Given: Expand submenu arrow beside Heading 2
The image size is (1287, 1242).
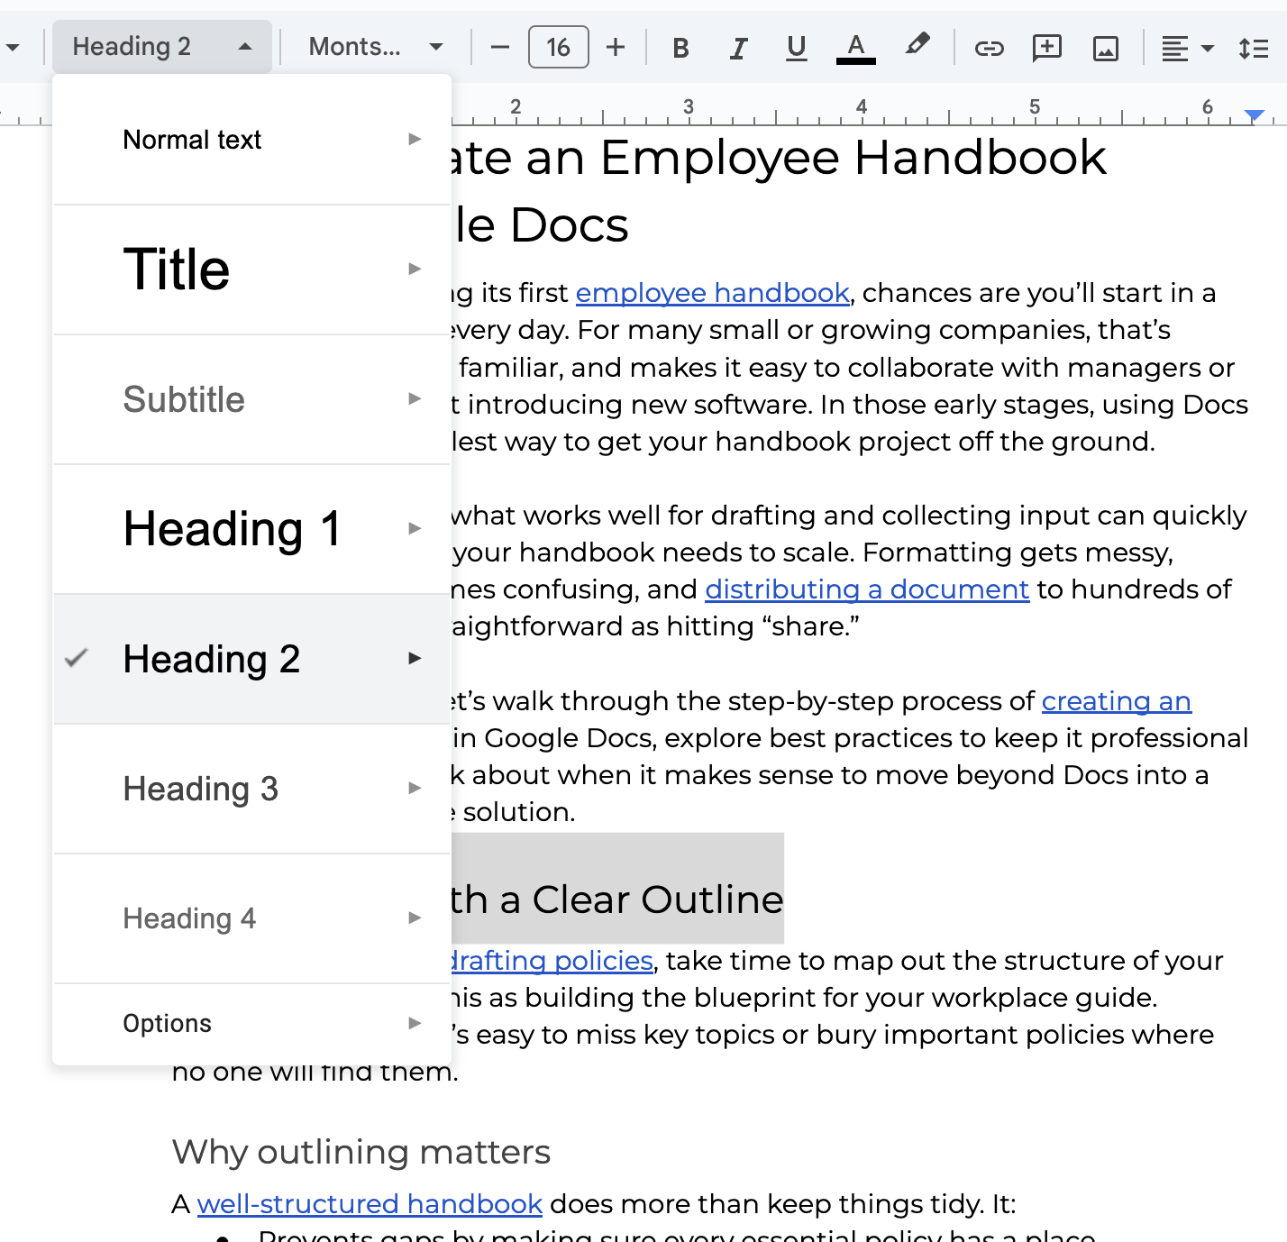Looking at the screenshot, I should (415, 658).
